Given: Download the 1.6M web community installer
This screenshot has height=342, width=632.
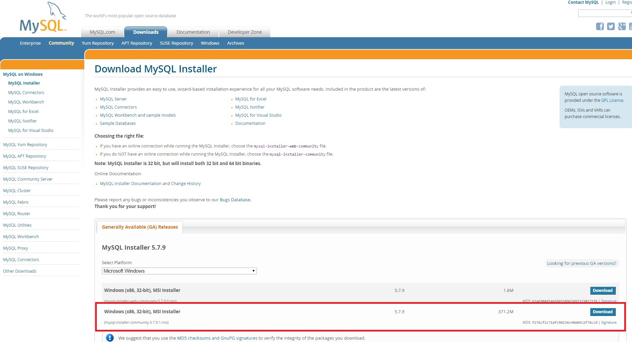Looking at the screenshot, I should 603,291.
